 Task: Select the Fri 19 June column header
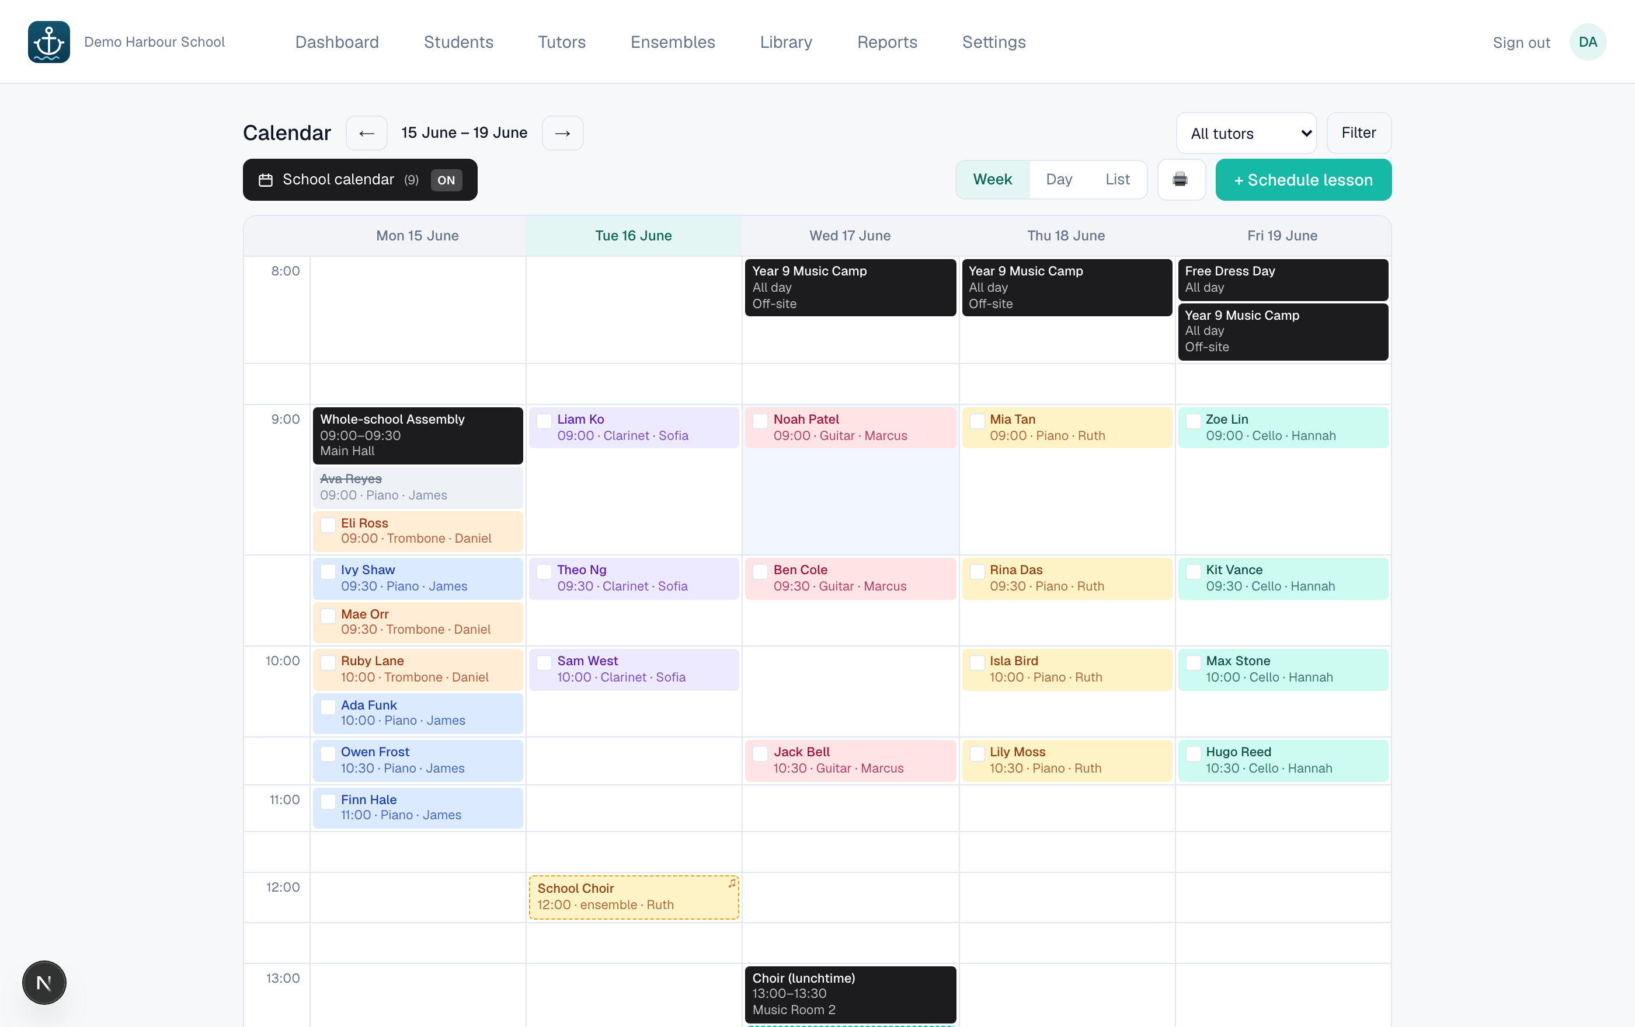[1282, 236]
